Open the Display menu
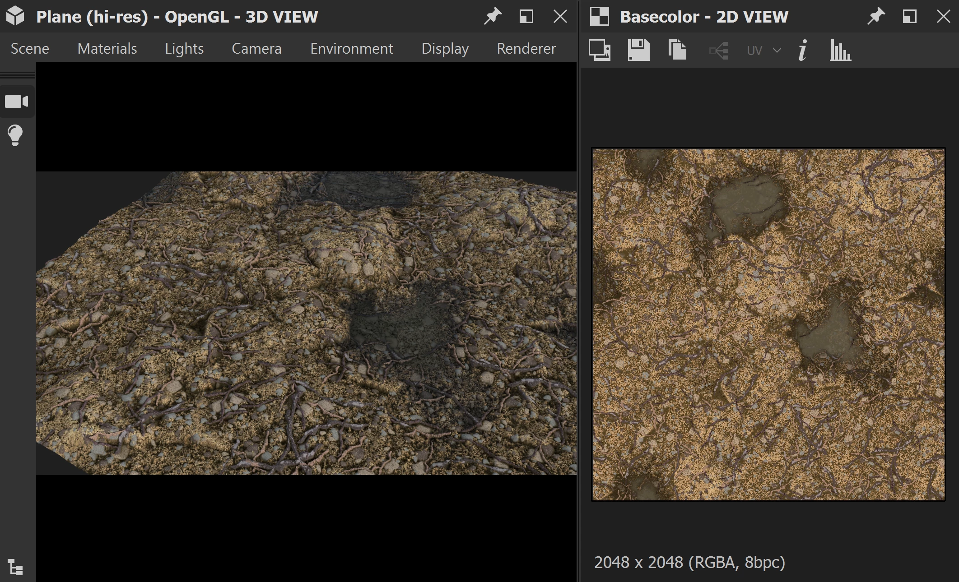Viewport: 959px width, 582px height. click(x=445, y=48)
